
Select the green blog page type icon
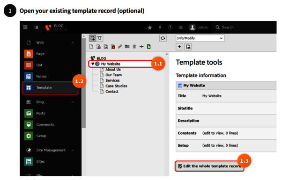pyautogui.click(x=148, y=47)
